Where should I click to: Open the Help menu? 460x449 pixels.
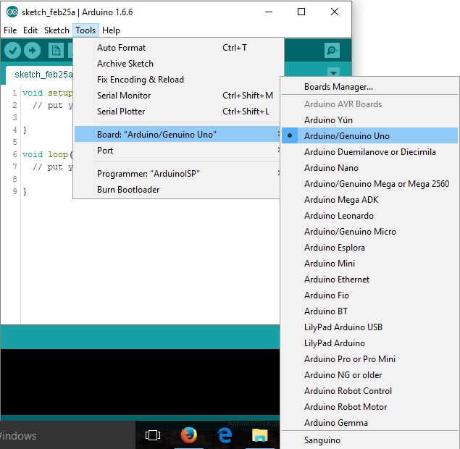coord(111,30)
